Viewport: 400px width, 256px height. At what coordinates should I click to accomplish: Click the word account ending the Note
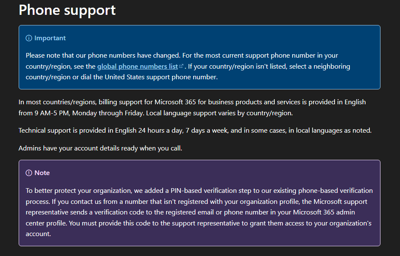pos(38,234)
